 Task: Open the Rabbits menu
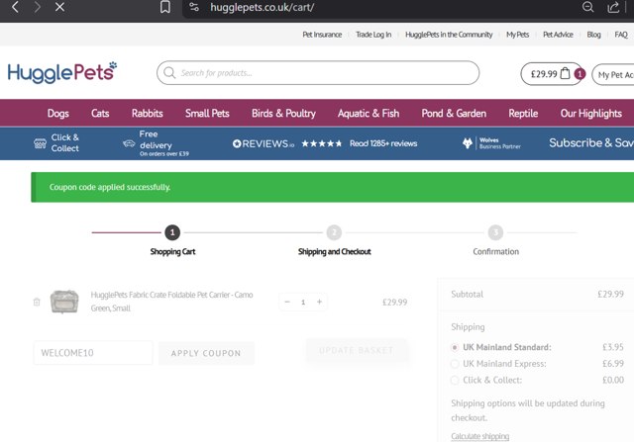click(x=148, y=114)
